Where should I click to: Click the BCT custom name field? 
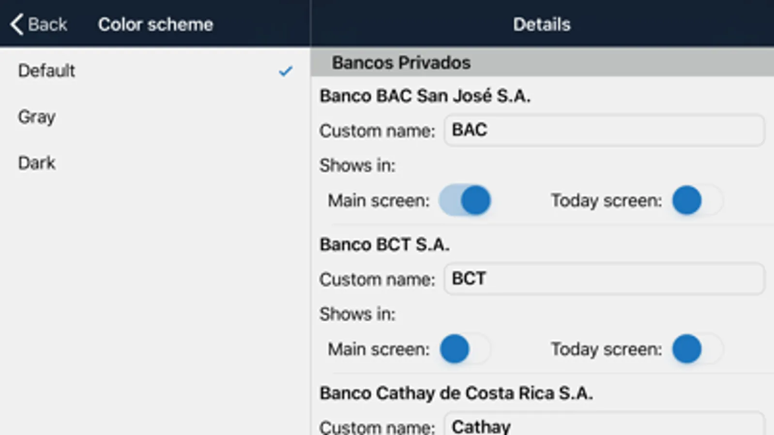[604, 279]
